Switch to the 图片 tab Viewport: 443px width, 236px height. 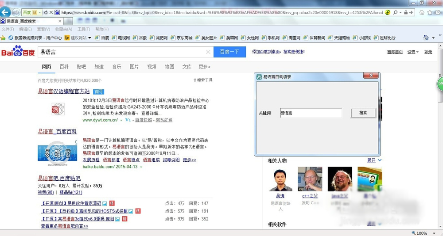pyautogui.click(x=134, y=67)
